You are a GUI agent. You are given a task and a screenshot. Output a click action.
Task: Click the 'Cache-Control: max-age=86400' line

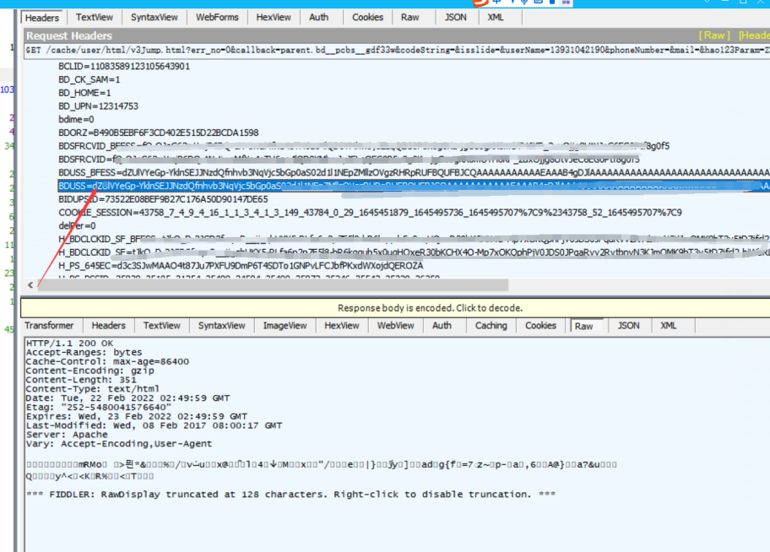coord(107,361)
